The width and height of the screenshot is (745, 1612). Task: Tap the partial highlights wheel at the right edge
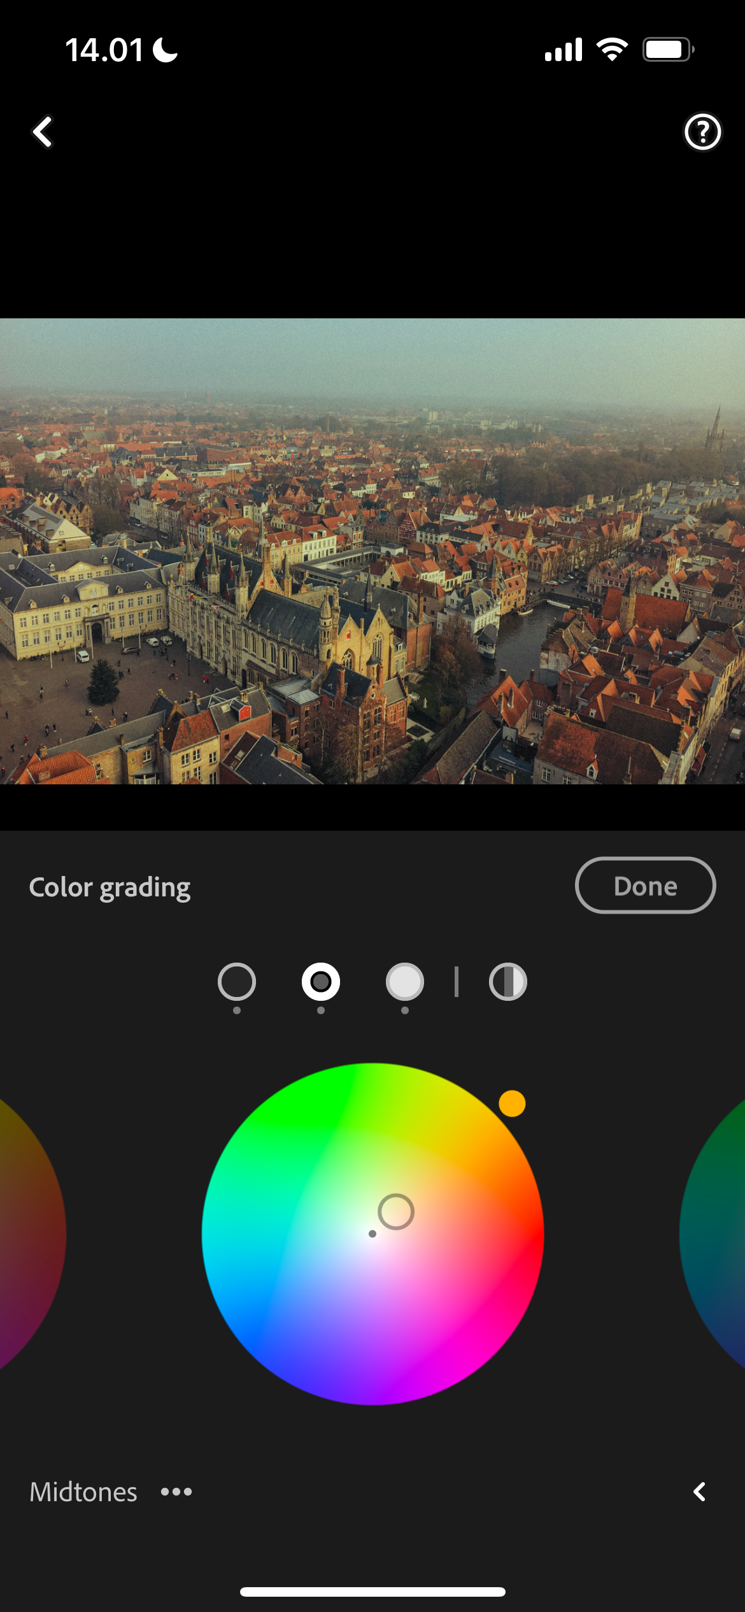(x=713, y=1234)
